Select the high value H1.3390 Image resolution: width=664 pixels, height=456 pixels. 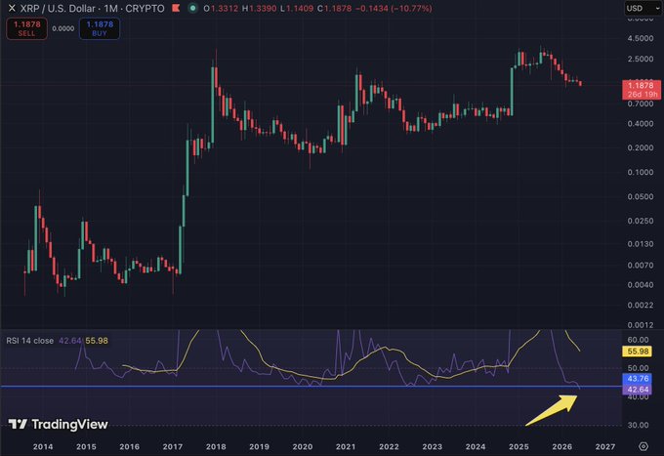[259, 8]
